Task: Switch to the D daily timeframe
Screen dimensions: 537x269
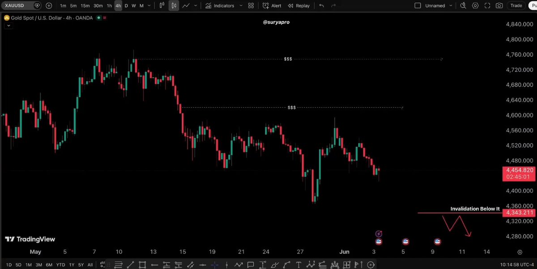Action: [126, 6]
